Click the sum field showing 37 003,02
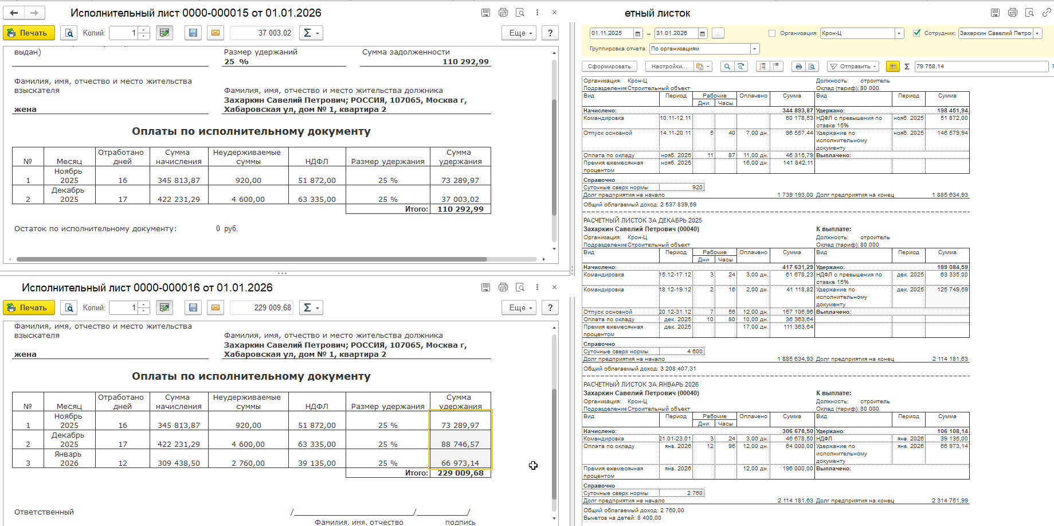This screenshot has height=526, width=1054. (x=262, y=33)
